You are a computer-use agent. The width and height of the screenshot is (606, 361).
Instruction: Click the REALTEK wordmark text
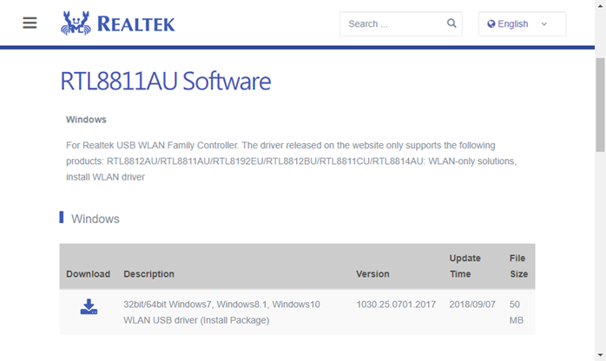click(136, 24)
